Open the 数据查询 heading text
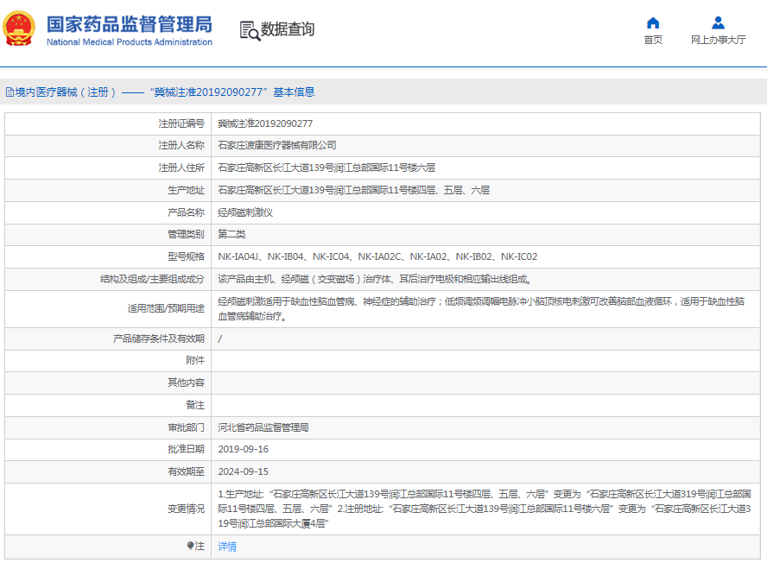The height and width of the screenshot is (563, 767). 288,29
